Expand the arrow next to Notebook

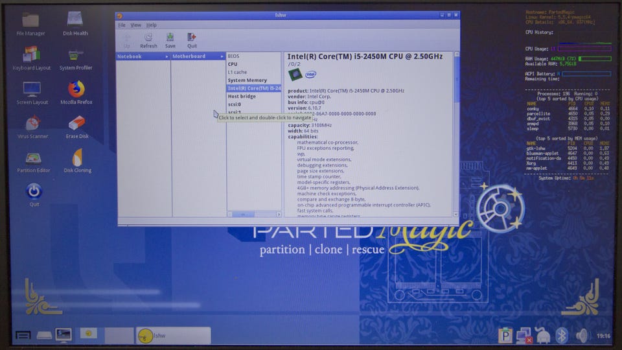(x=167, y=56)
